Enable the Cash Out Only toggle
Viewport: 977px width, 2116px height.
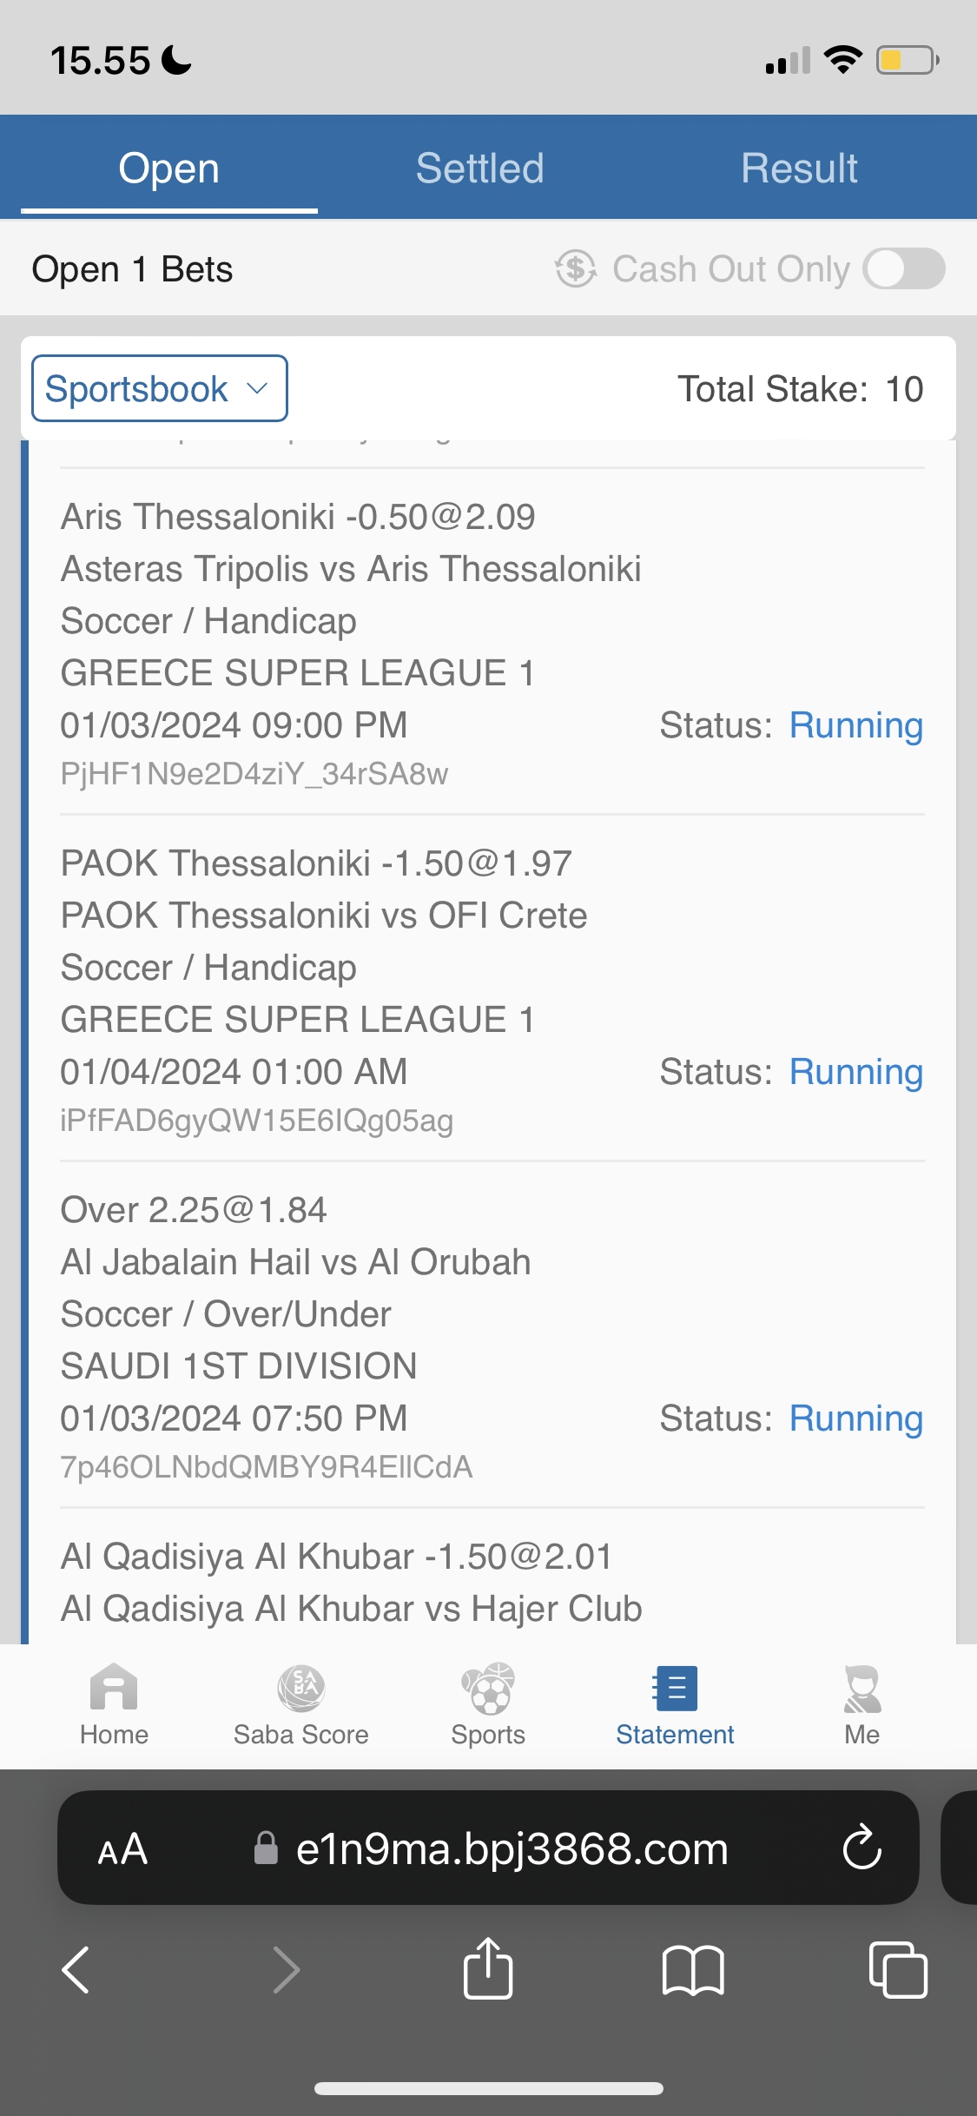coord(904,268)
